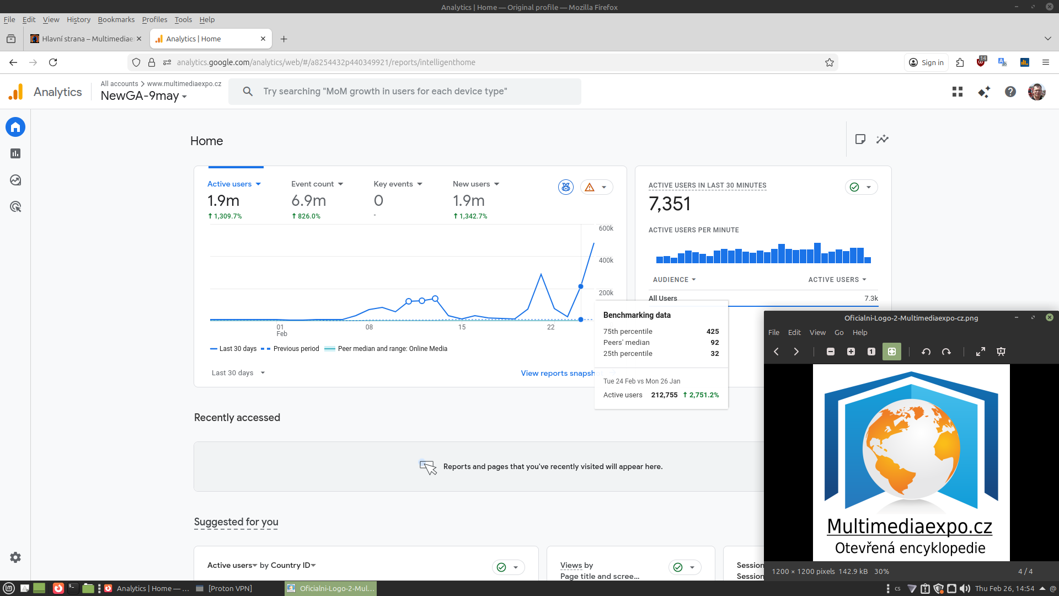Open the Reports icon in the Analytics sidebar
The width and height of the screenshot is (1059, 596).
pyautogui.click(x=15, y=153)
